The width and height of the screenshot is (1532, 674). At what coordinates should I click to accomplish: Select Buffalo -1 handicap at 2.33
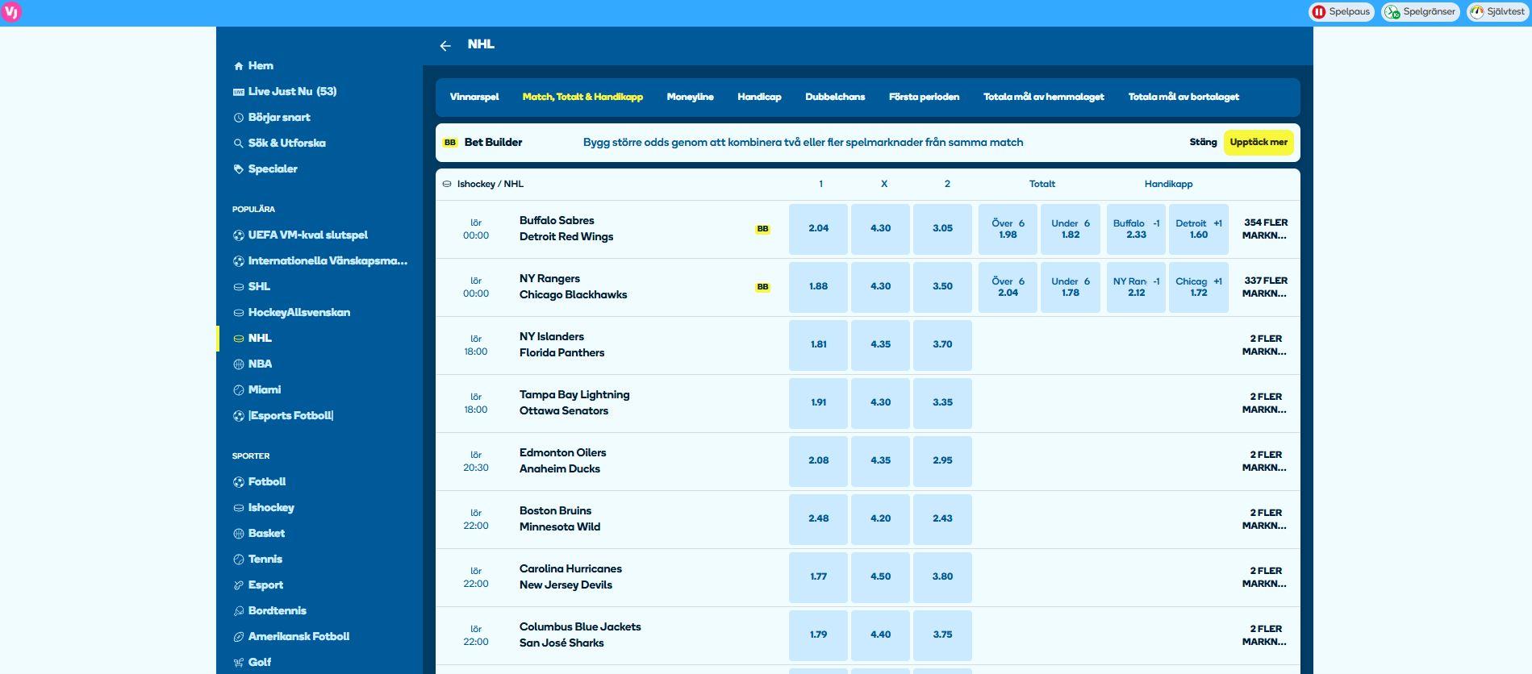click(x=1136, y=229)
